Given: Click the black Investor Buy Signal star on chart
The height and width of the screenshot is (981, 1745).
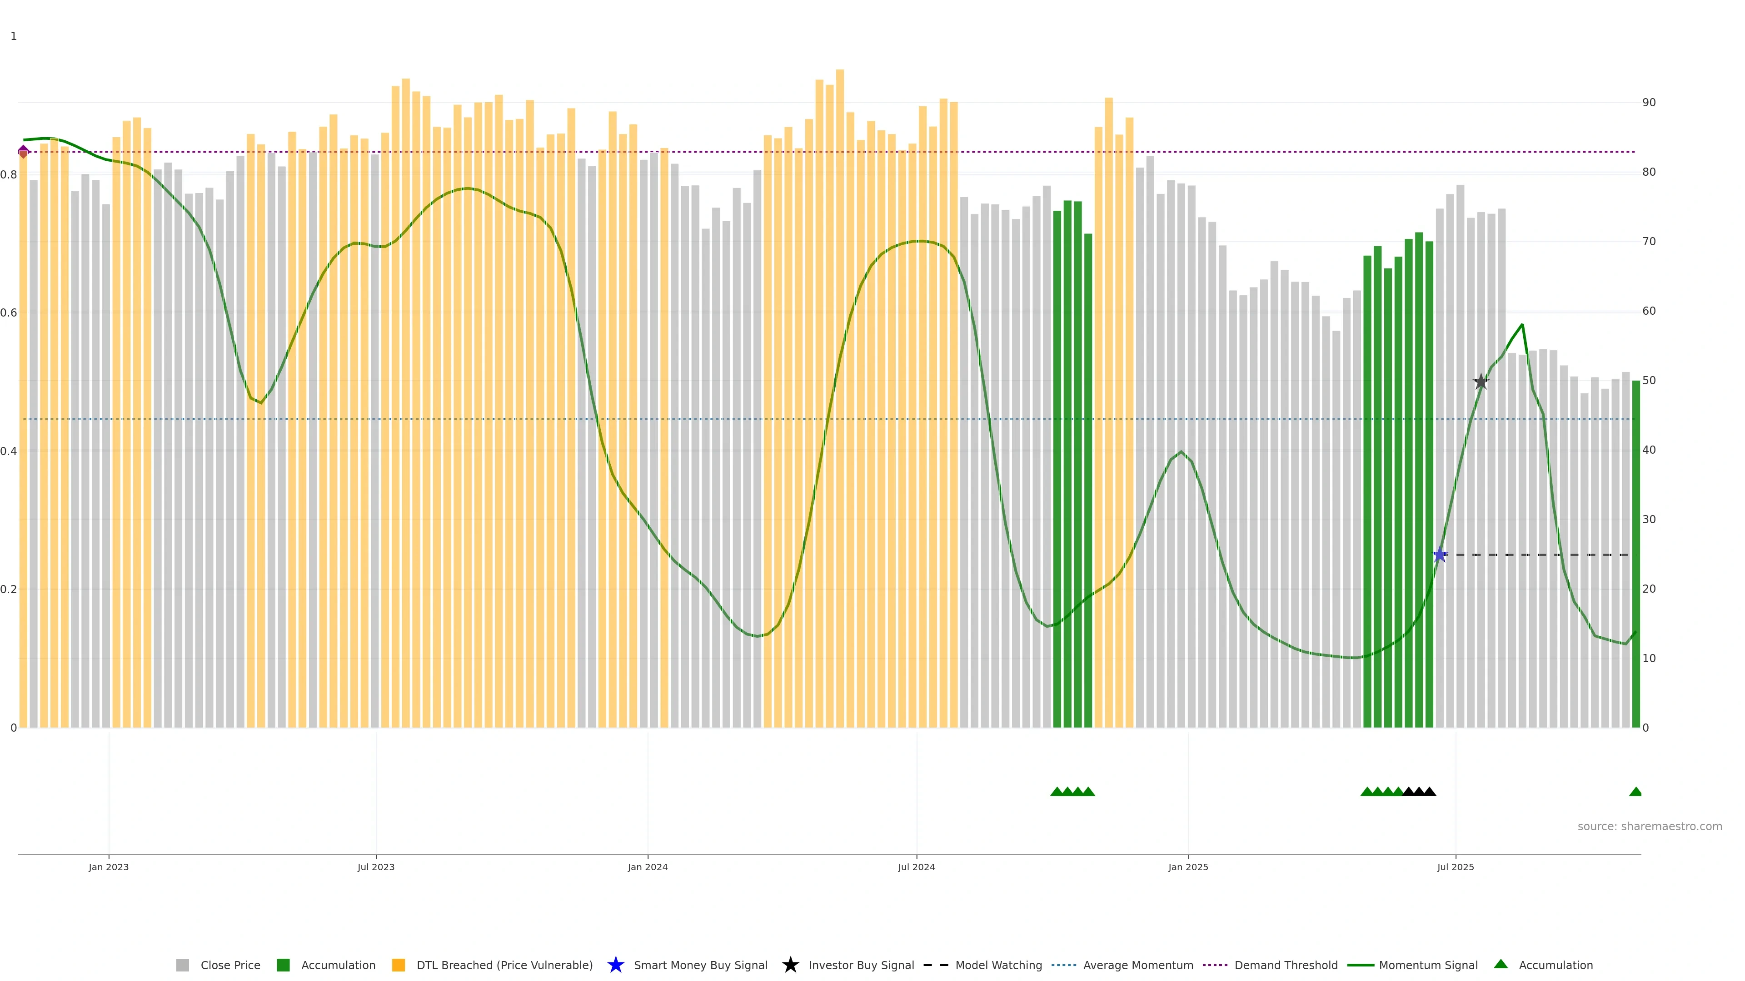Looking at the screenshot, I should (x=1481, y=382).
